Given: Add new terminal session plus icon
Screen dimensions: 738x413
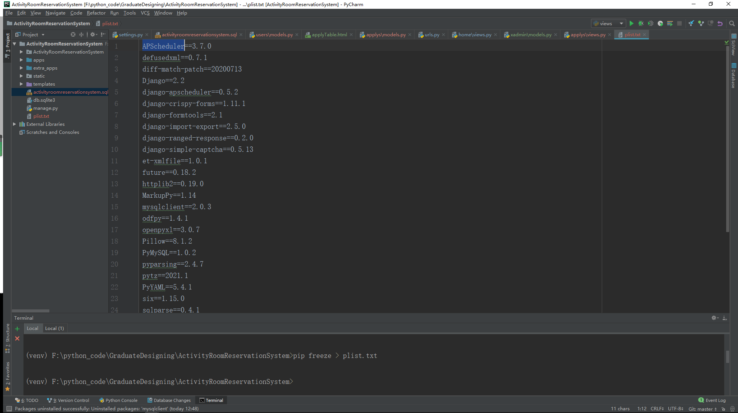Looking at the screenshot, I should [x=17, y=328].
